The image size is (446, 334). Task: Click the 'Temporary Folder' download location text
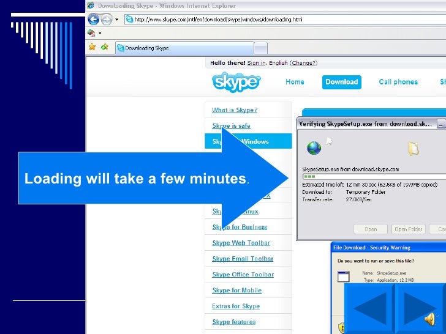(x=366, y=192)
